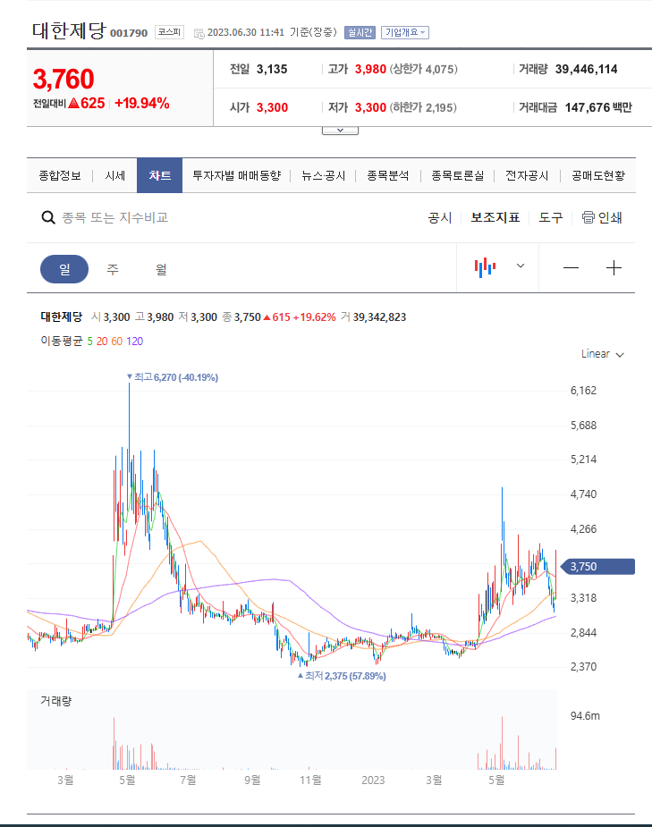Screen dimensions: 652x827
Task: Click the printer icon next to 인쇄
Action: 588,217
